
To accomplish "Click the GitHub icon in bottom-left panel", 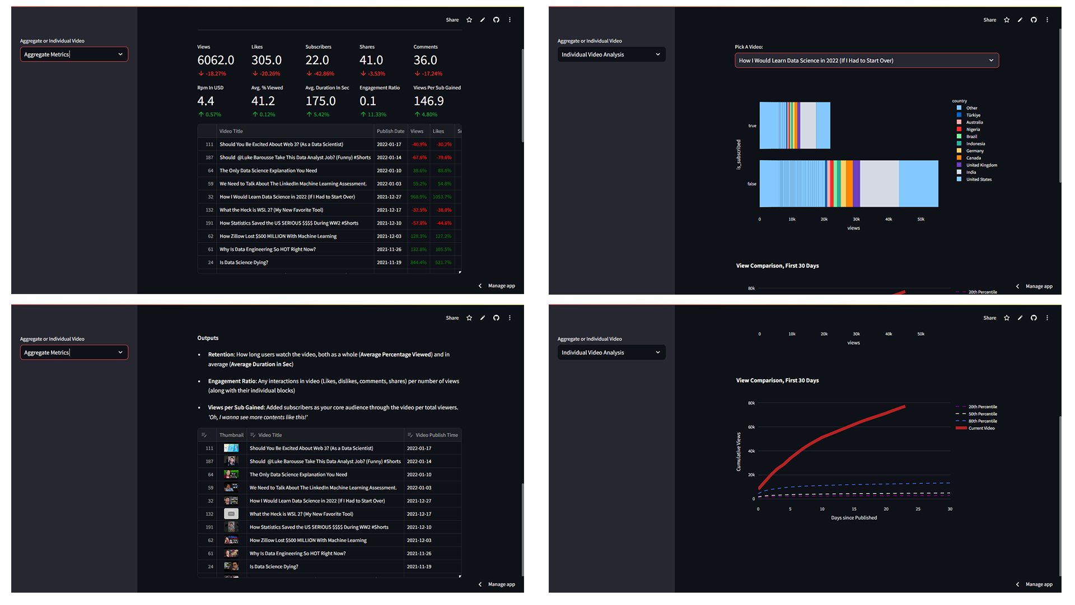I will [496, 318].
